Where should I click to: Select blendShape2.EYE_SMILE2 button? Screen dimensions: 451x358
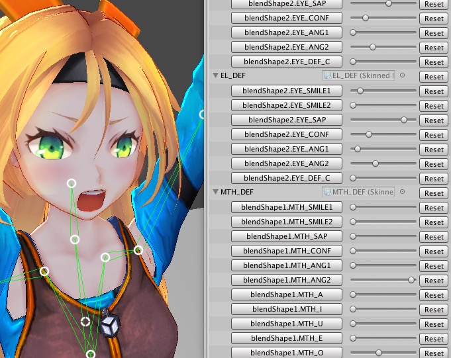[287, 105]
